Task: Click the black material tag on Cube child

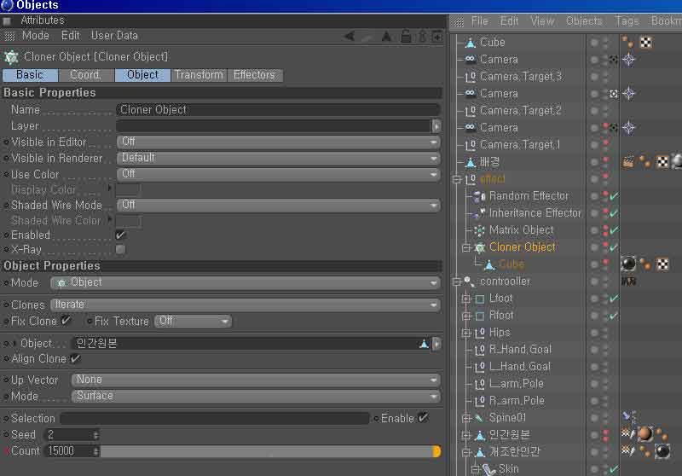Action: pos(628,264)
